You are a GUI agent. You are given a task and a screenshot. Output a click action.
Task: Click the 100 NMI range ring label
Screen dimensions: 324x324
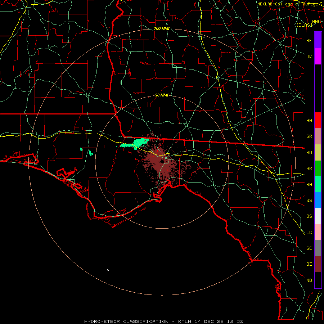tap(162, 28)
